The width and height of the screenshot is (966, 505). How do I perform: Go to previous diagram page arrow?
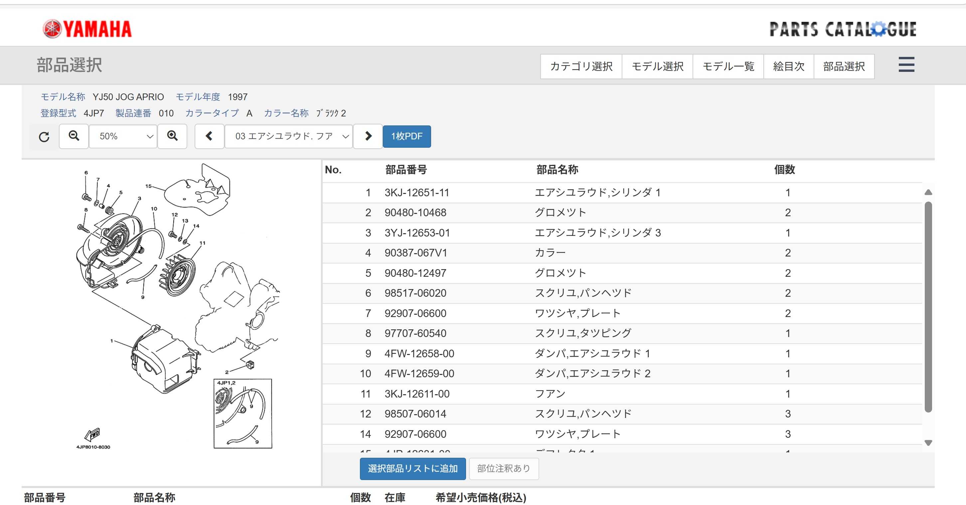[x=209, y=136]
